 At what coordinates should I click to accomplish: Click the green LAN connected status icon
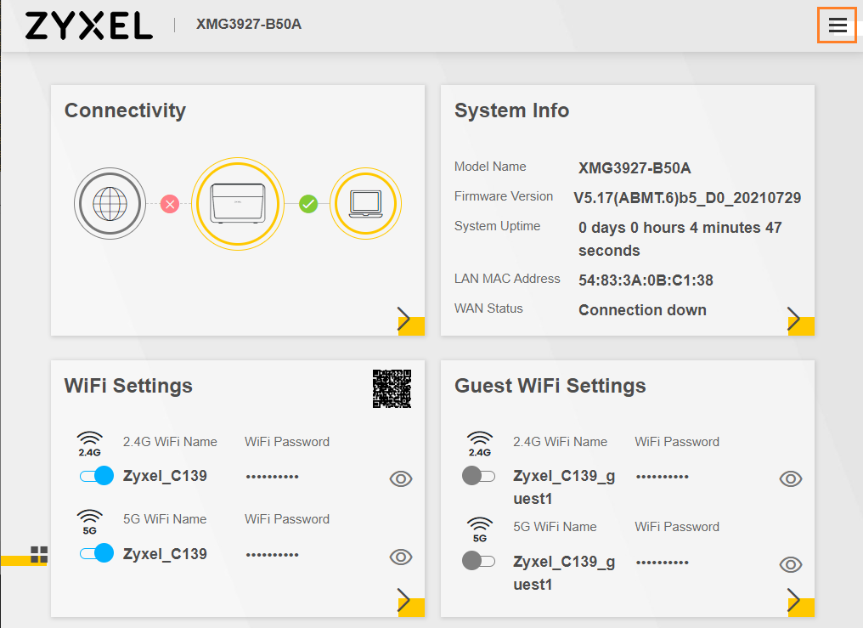coord(308,204)
